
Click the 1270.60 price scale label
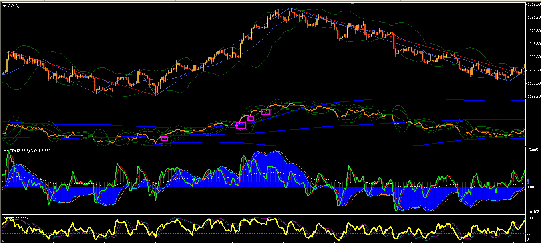(x=533, y=31)
